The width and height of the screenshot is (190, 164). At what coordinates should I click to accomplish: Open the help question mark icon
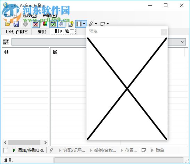click(x=71, y=24)
